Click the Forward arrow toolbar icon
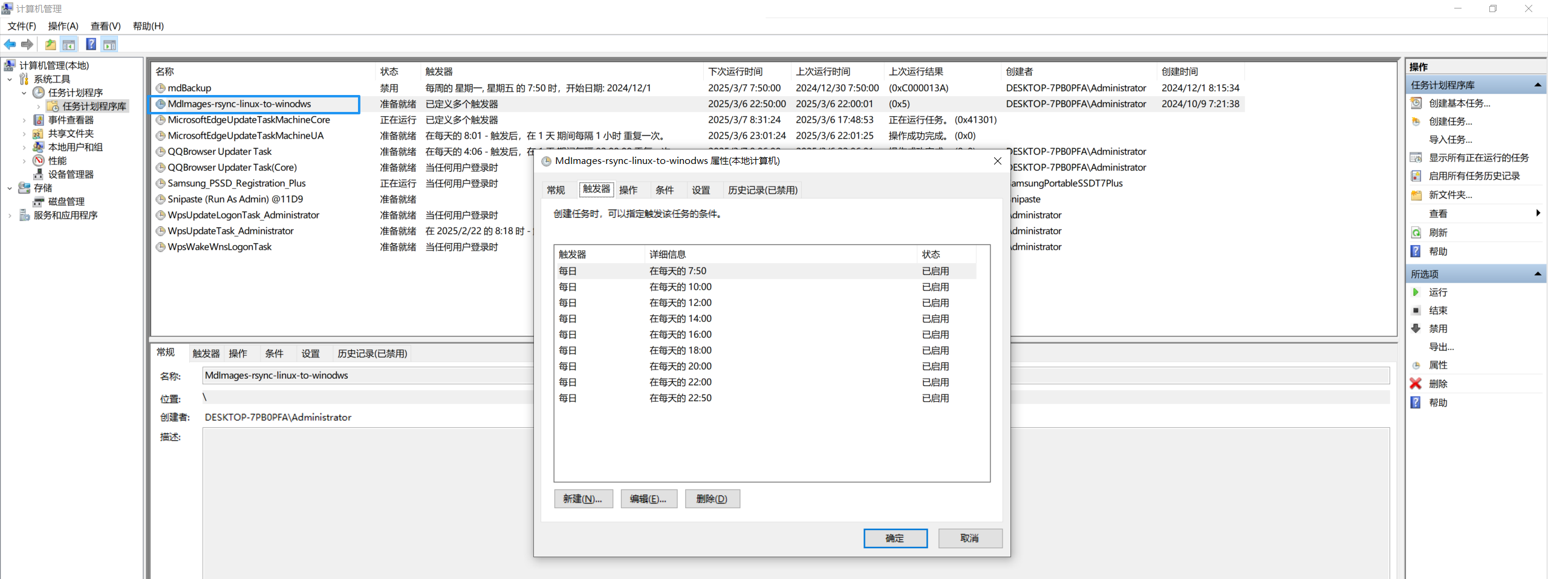The height and width of the screenshot is (579, 1548). coord(27,44)
